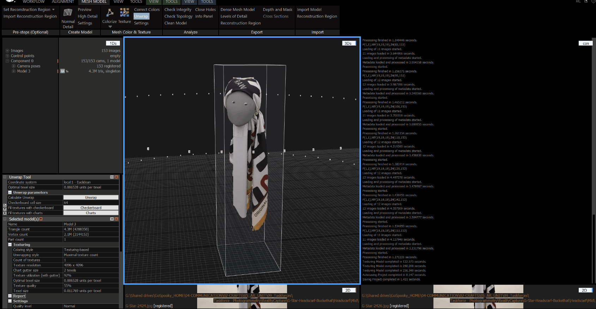Open the WORKFLOW ribbon tab
This screenshot has height=309, width=596.
(34, 2)
